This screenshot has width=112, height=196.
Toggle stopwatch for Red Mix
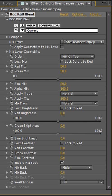(x=12, y=66)
